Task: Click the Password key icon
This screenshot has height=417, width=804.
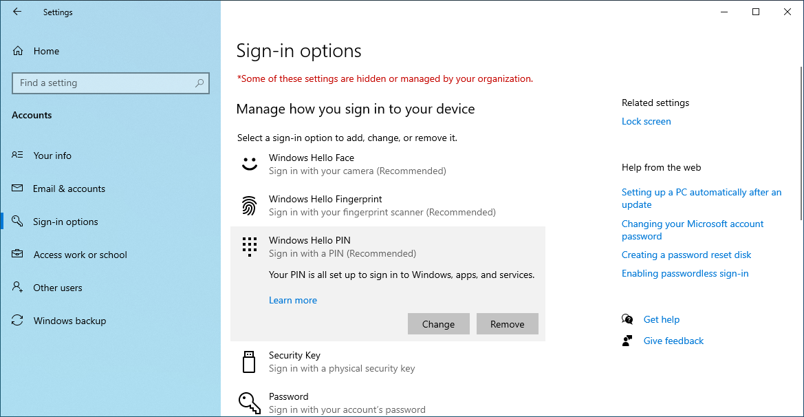Action: (249, 402)
